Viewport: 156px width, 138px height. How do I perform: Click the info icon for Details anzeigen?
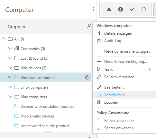click(x=99, y=33)
